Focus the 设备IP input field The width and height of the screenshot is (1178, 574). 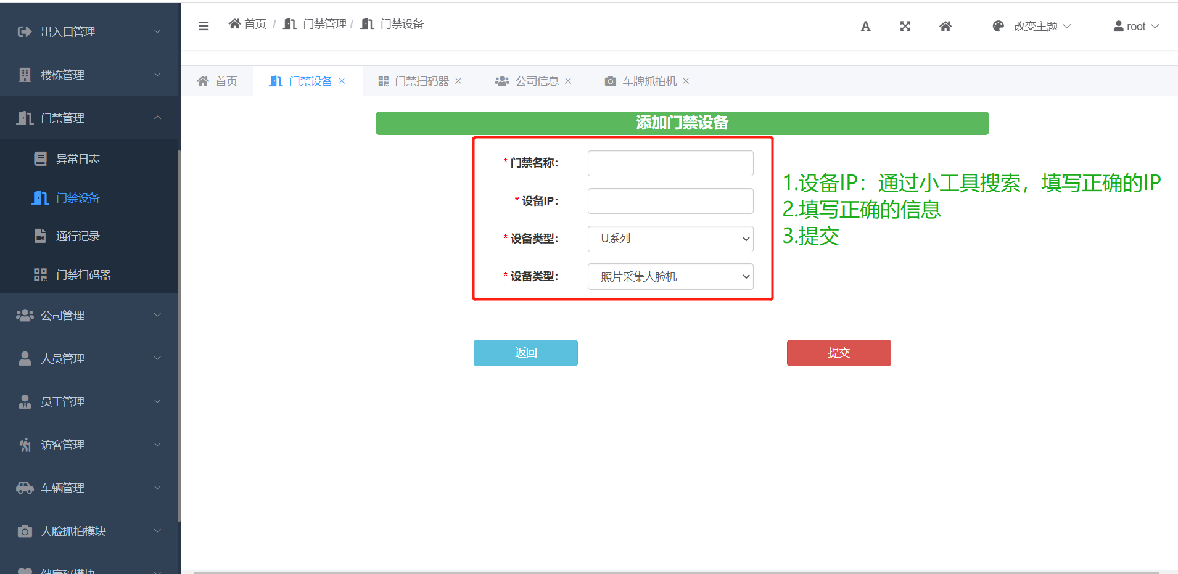670,201
